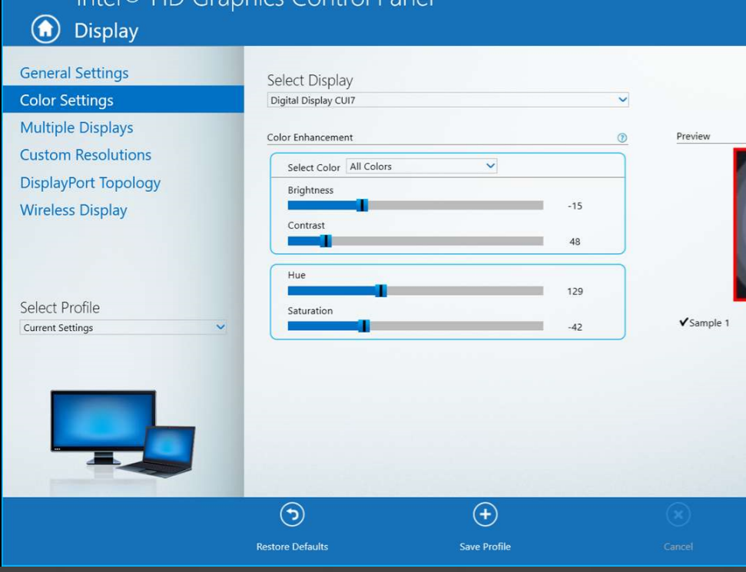The width and height of the screenshot is (746, 572).
Task: Open Wireless Display section
Action: pyautogui.click(x=74, y=210)
